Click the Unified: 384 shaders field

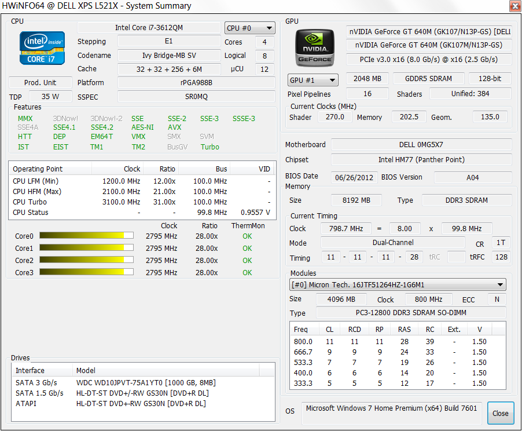[470, 94]
